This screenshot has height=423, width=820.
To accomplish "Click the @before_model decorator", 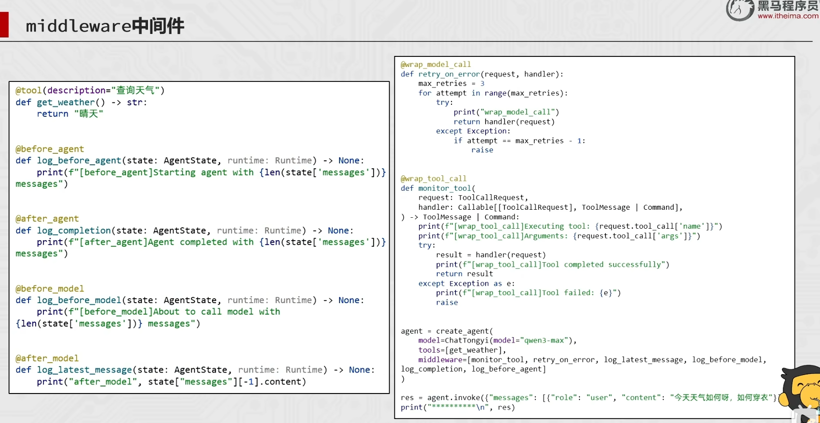I will (x=49, y=289).
